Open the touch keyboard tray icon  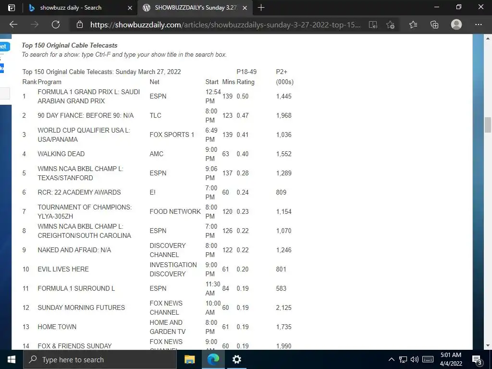point(428,359)
